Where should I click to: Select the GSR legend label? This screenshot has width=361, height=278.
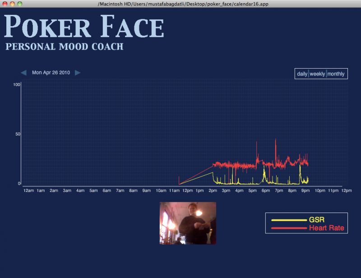[317, 220]
